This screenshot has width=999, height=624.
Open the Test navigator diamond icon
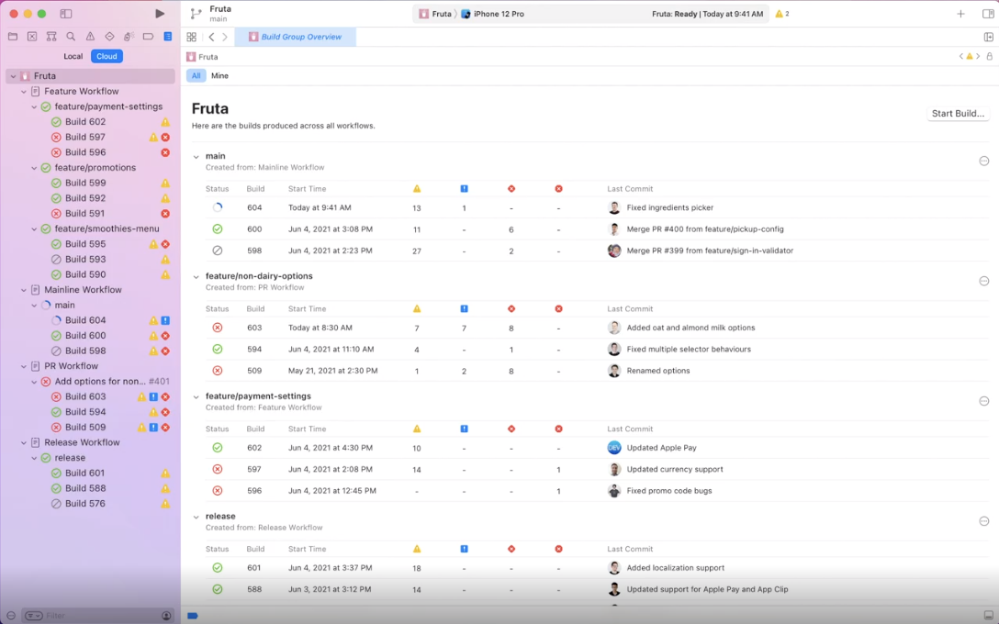tap(109, 37)
